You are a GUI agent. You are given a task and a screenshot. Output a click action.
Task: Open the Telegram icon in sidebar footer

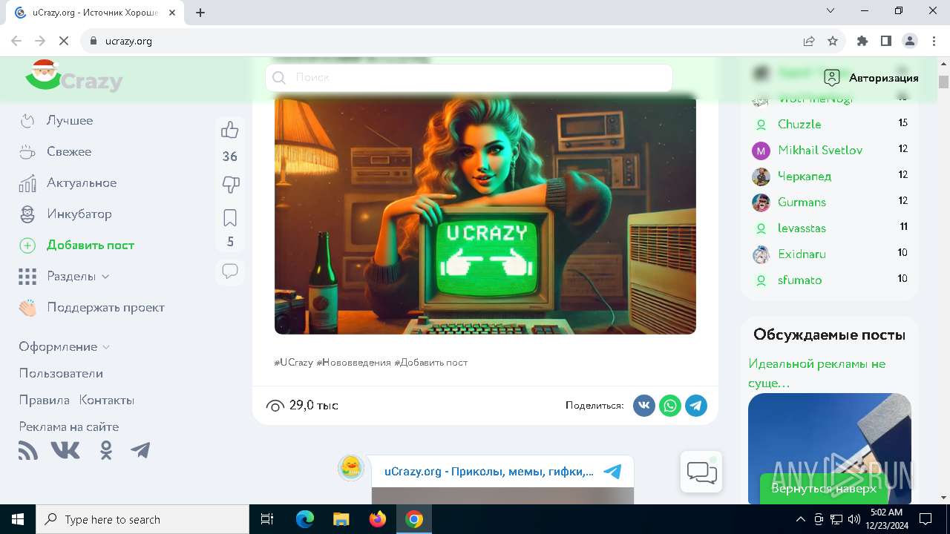click(140, 450)
